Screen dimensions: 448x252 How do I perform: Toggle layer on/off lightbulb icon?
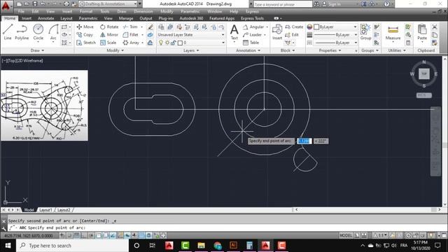[x=161, y=43]
